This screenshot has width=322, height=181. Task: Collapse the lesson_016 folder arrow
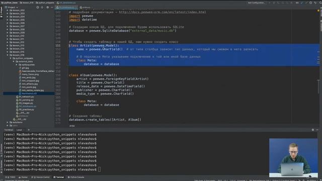8,55
